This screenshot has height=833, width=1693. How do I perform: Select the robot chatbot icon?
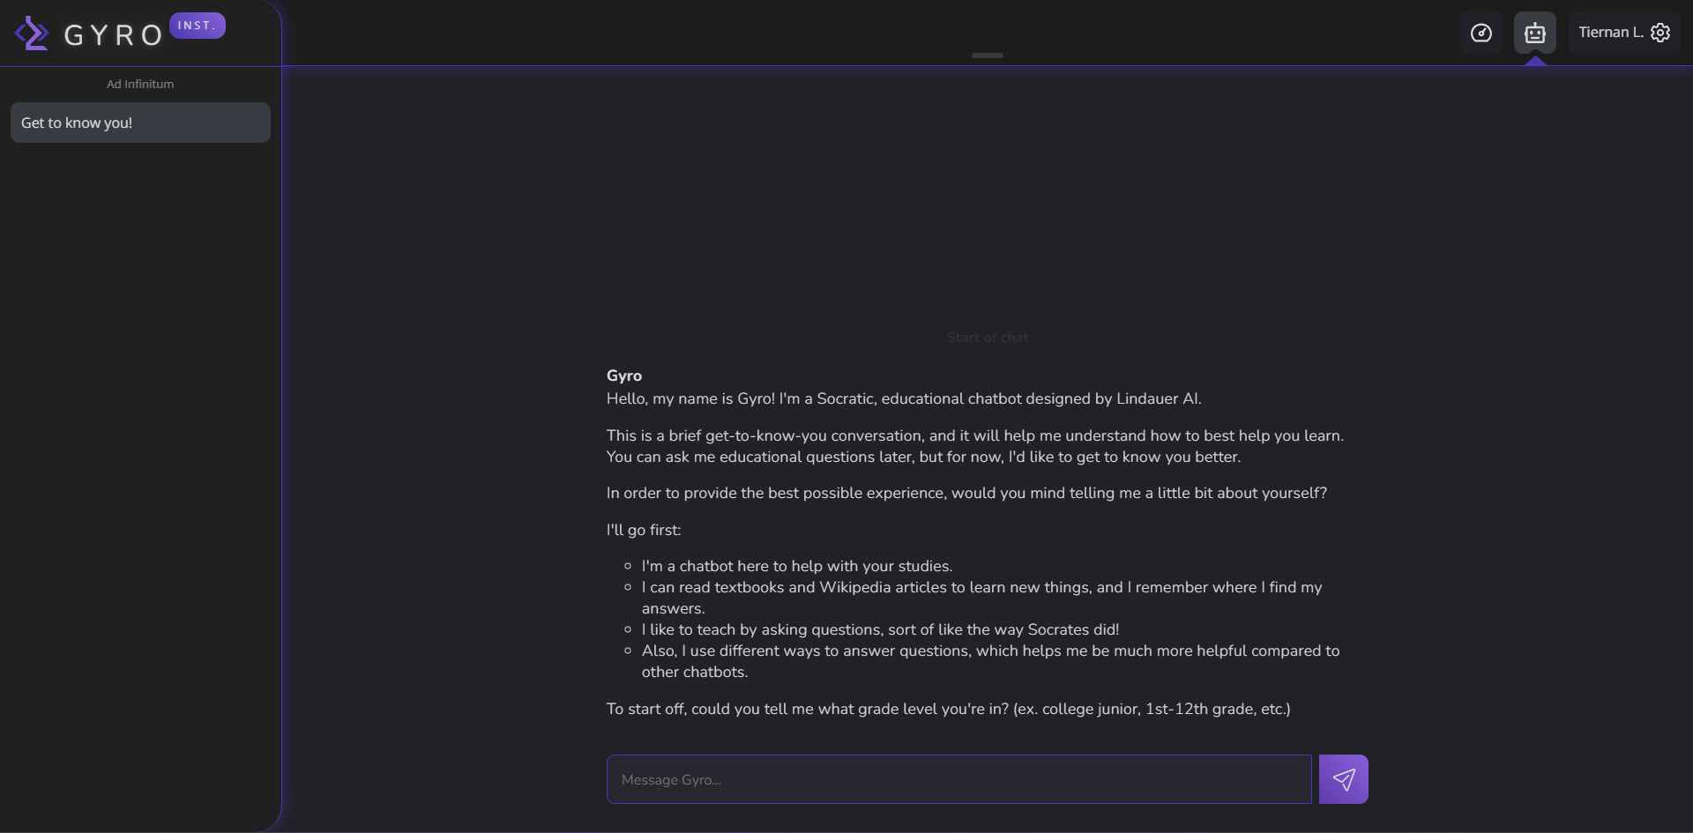coord(1534,33)
